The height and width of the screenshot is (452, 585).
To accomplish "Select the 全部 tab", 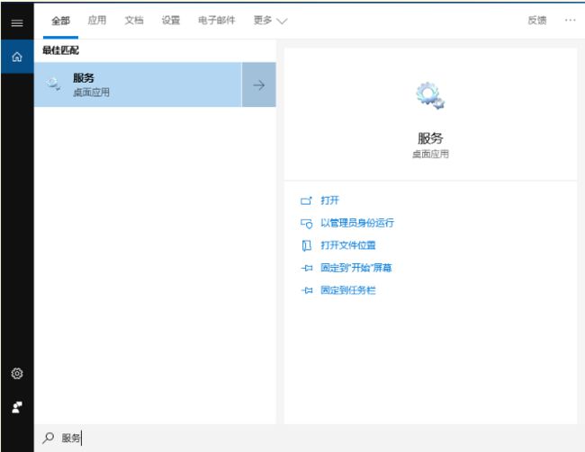I will (x=60, y=21).
